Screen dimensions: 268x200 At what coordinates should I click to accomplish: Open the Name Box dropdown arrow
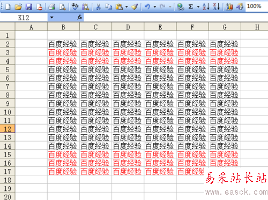click(x=52, y=18)
